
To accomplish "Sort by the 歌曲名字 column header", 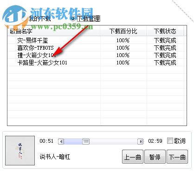I will pos(54,31).
